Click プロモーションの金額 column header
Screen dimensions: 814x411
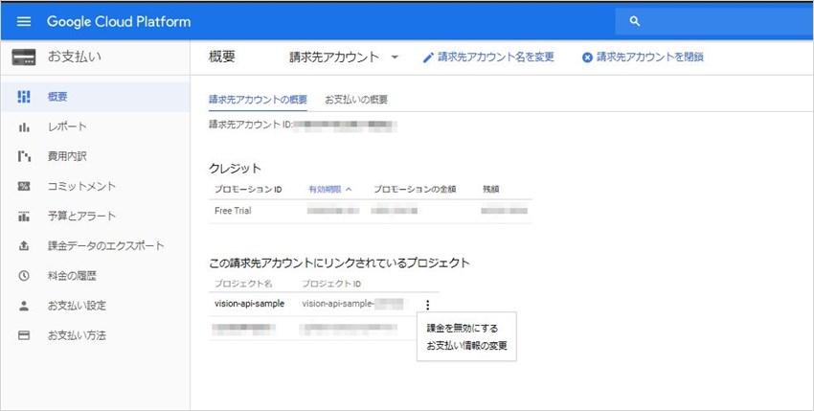pos(415,190)
